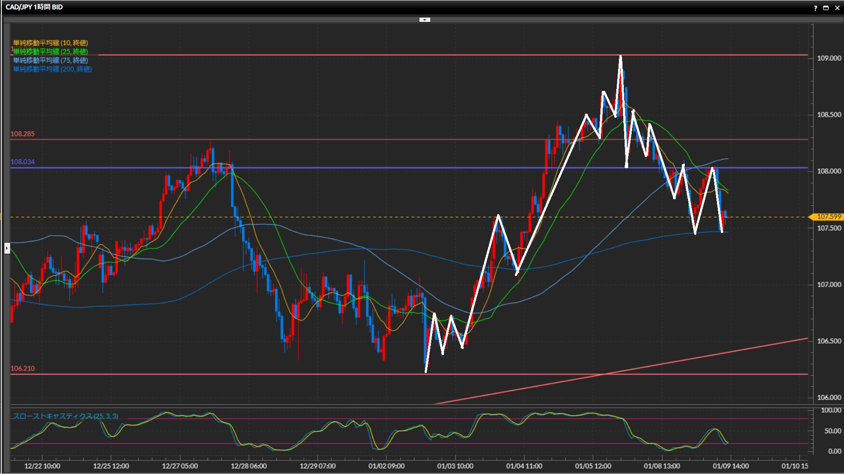
Task: Maximize the CAD/JPY chart window
Action: [x=826, y=8]
